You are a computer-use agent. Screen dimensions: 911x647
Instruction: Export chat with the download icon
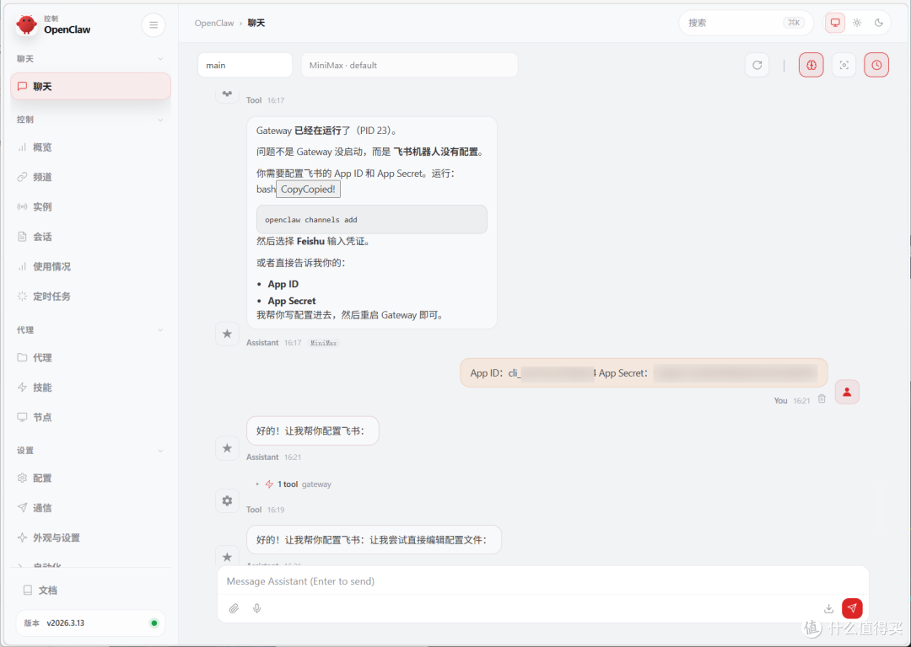click(828, 608)
